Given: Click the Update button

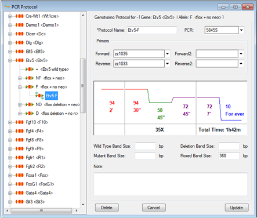Looking at the screenshot, I should [237, 208].
